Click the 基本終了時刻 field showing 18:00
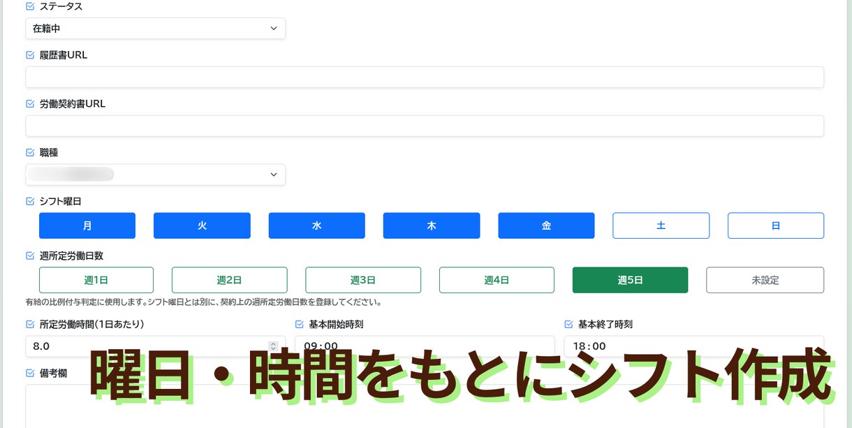The width and height of the screenshot is (852, 428). click(694, 346)
